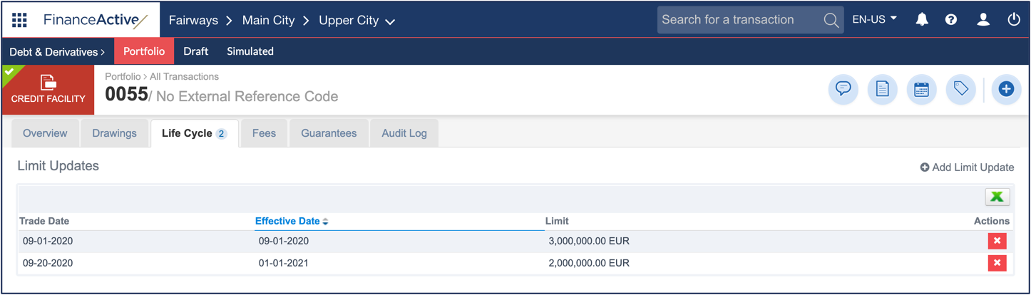Open the help question mark icon
This screenshot has height=295, width=1031.
pos(951,20)
